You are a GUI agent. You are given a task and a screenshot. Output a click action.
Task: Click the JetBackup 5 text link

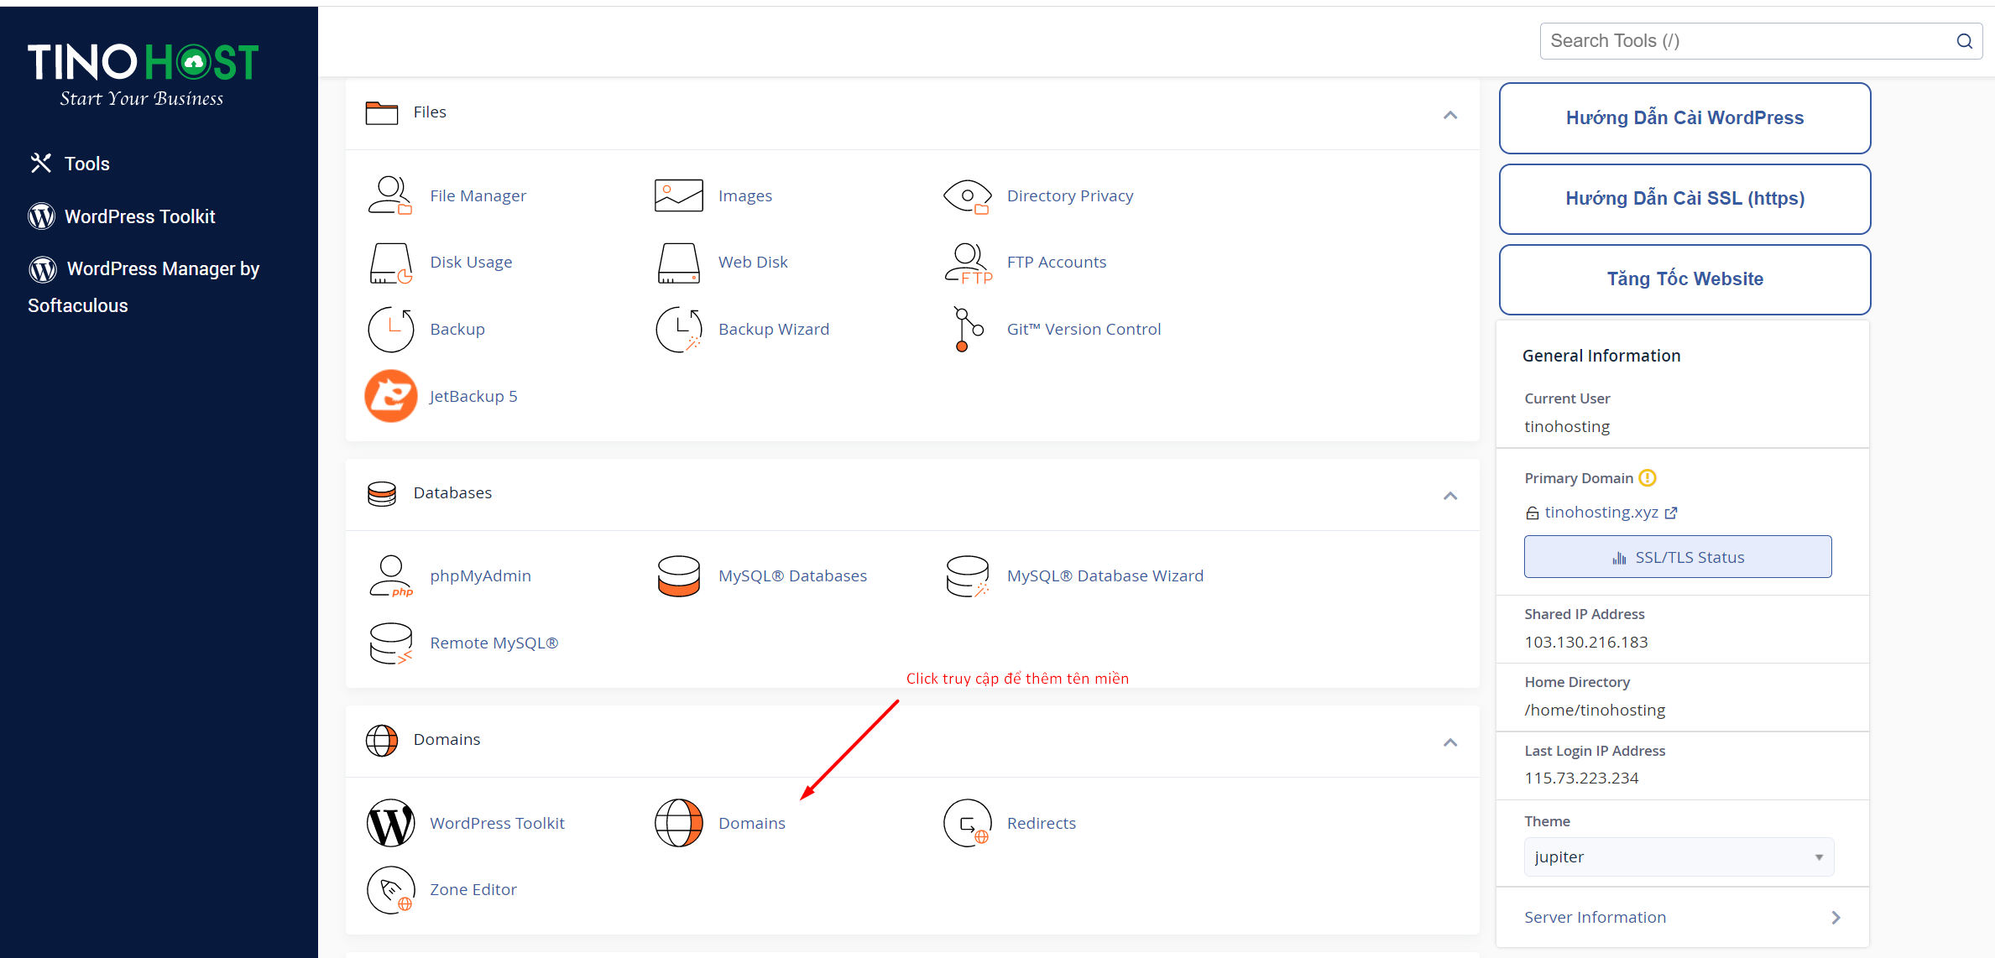(473, 396)
